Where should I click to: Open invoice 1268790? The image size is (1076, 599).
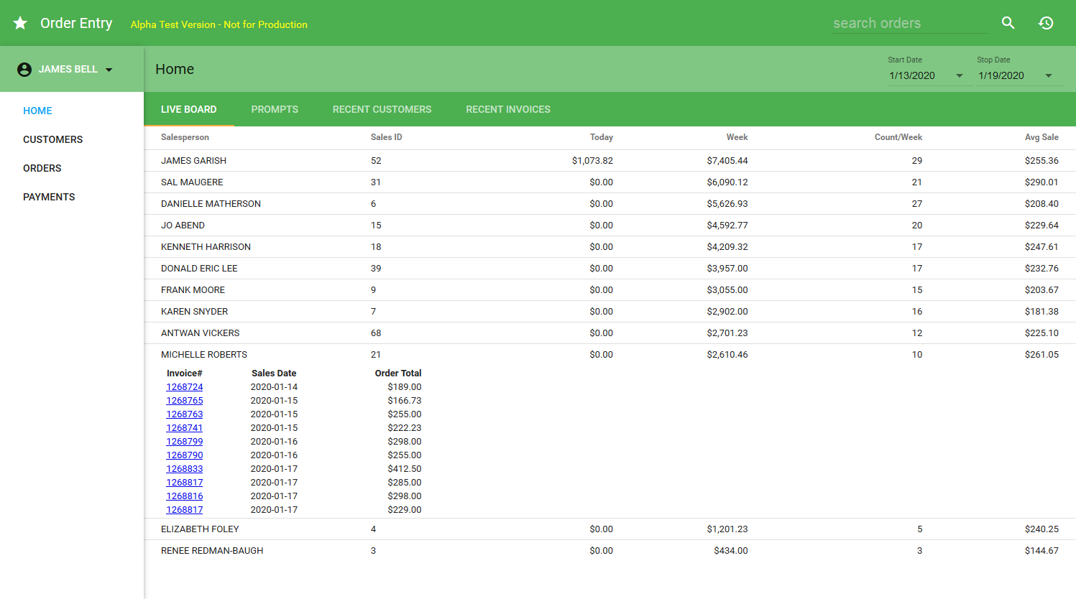185,455
